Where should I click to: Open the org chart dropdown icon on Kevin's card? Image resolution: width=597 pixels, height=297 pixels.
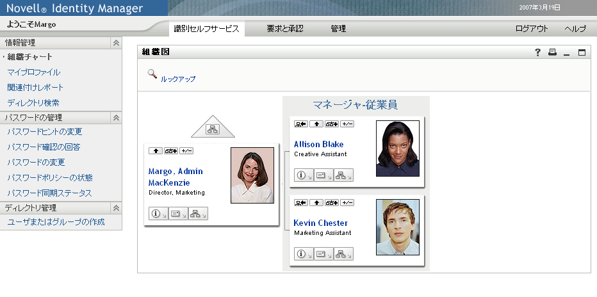click(343, 254)
